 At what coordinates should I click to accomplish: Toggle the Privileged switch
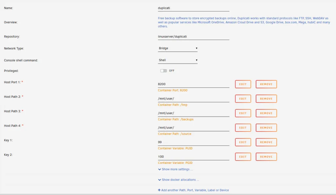163,71
